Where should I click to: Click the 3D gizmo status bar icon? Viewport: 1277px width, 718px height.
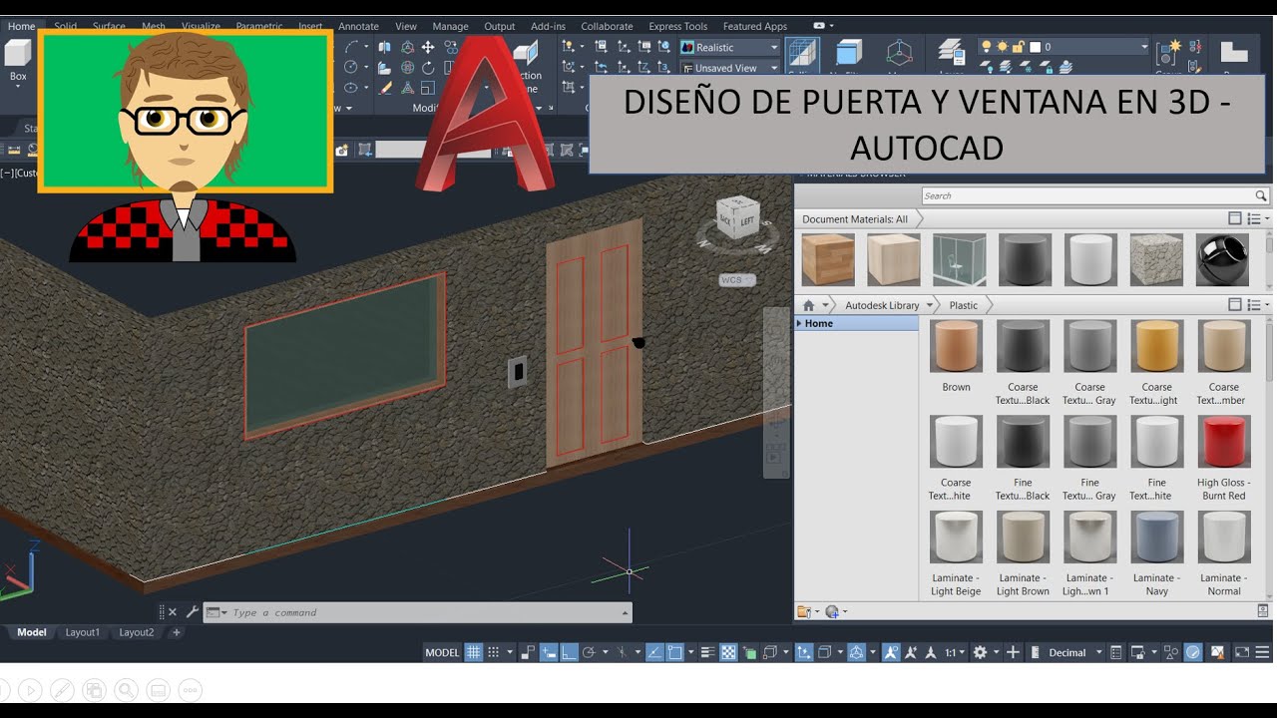tap(855, 652)
